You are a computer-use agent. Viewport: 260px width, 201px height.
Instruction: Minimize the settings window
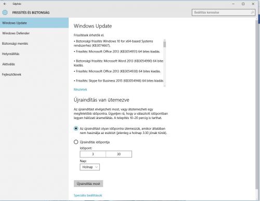(233, 4)
